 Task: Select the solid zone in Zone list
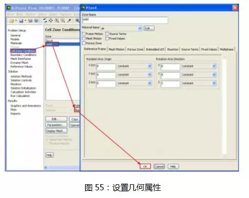63,44
